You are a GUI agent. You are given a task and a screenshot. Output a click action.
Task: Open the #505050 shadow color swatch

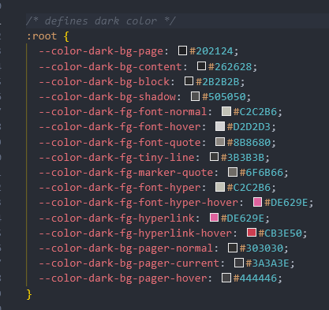pyautogui.click(x=195, y=96)
